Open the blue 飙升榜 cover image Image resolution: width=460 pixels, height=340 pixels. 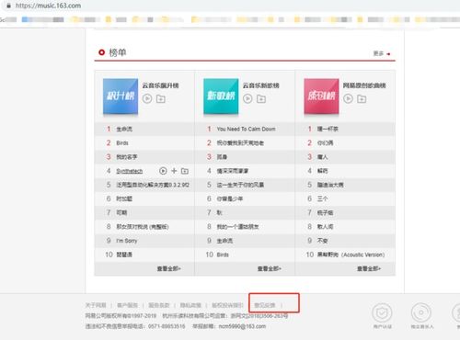tap(121, 96)
